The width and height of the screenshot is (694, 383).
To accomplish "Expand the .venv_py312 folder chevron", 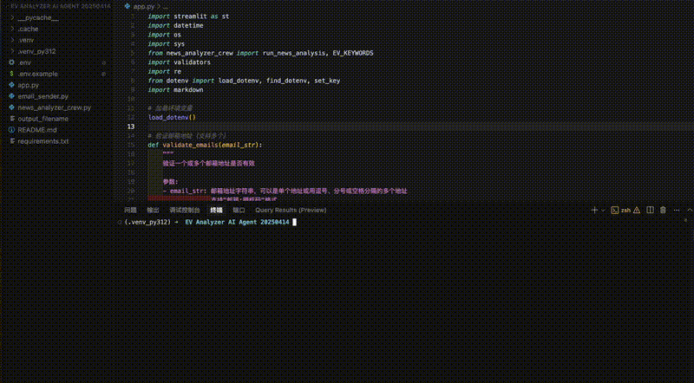I will (x=12, y=51).
